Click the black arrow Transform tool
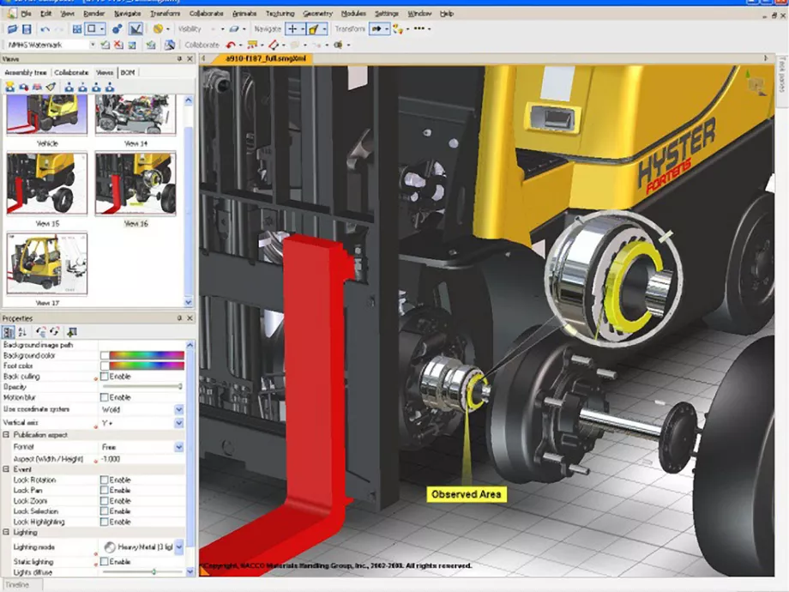This screenshot has width=789, height=592. point(376,29)
